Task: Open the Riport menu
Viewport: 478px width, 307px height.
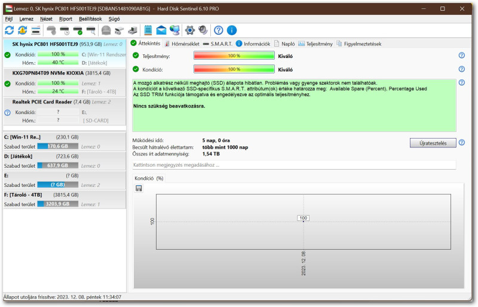Action: pyautogui.click(x=66, y=19)
